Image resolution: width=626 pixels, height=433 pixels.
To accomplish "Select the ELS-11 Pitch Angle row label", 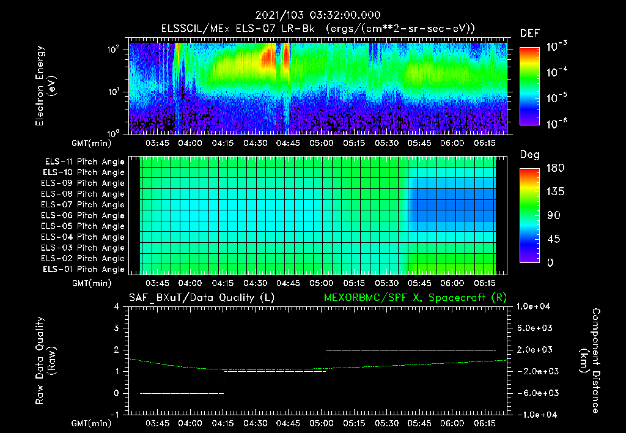I will pyautogui.click(x=84, y=162).
